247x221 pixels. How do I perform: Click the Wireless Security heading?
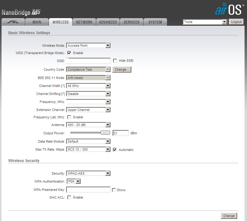(x=24, y=160)
